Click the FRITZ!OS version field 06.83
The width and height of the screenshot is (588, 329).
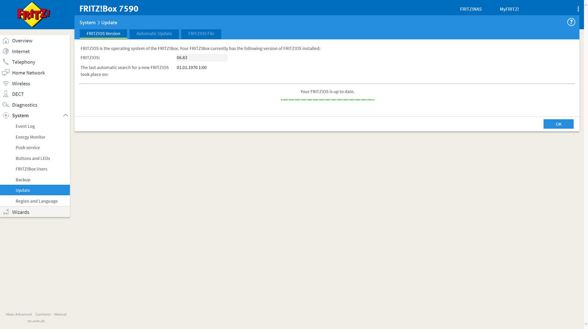[202, 58]
